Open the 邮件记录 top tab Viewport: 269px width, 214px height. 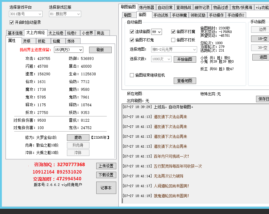coord(202,7)
